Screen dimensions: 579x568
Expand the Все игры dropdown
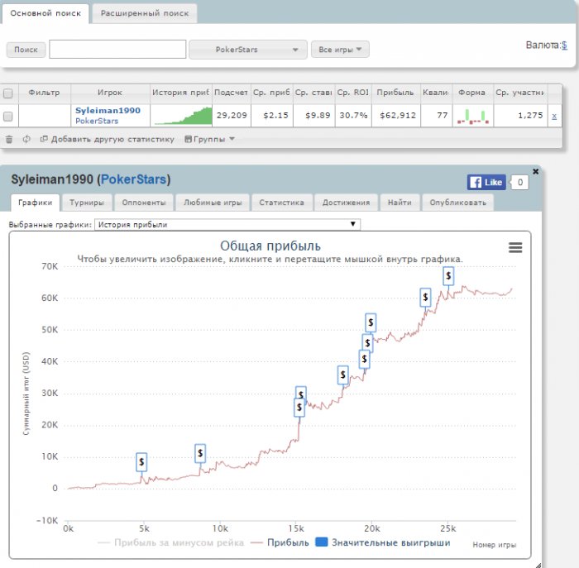pyautogui.click(x=340, y=50)
